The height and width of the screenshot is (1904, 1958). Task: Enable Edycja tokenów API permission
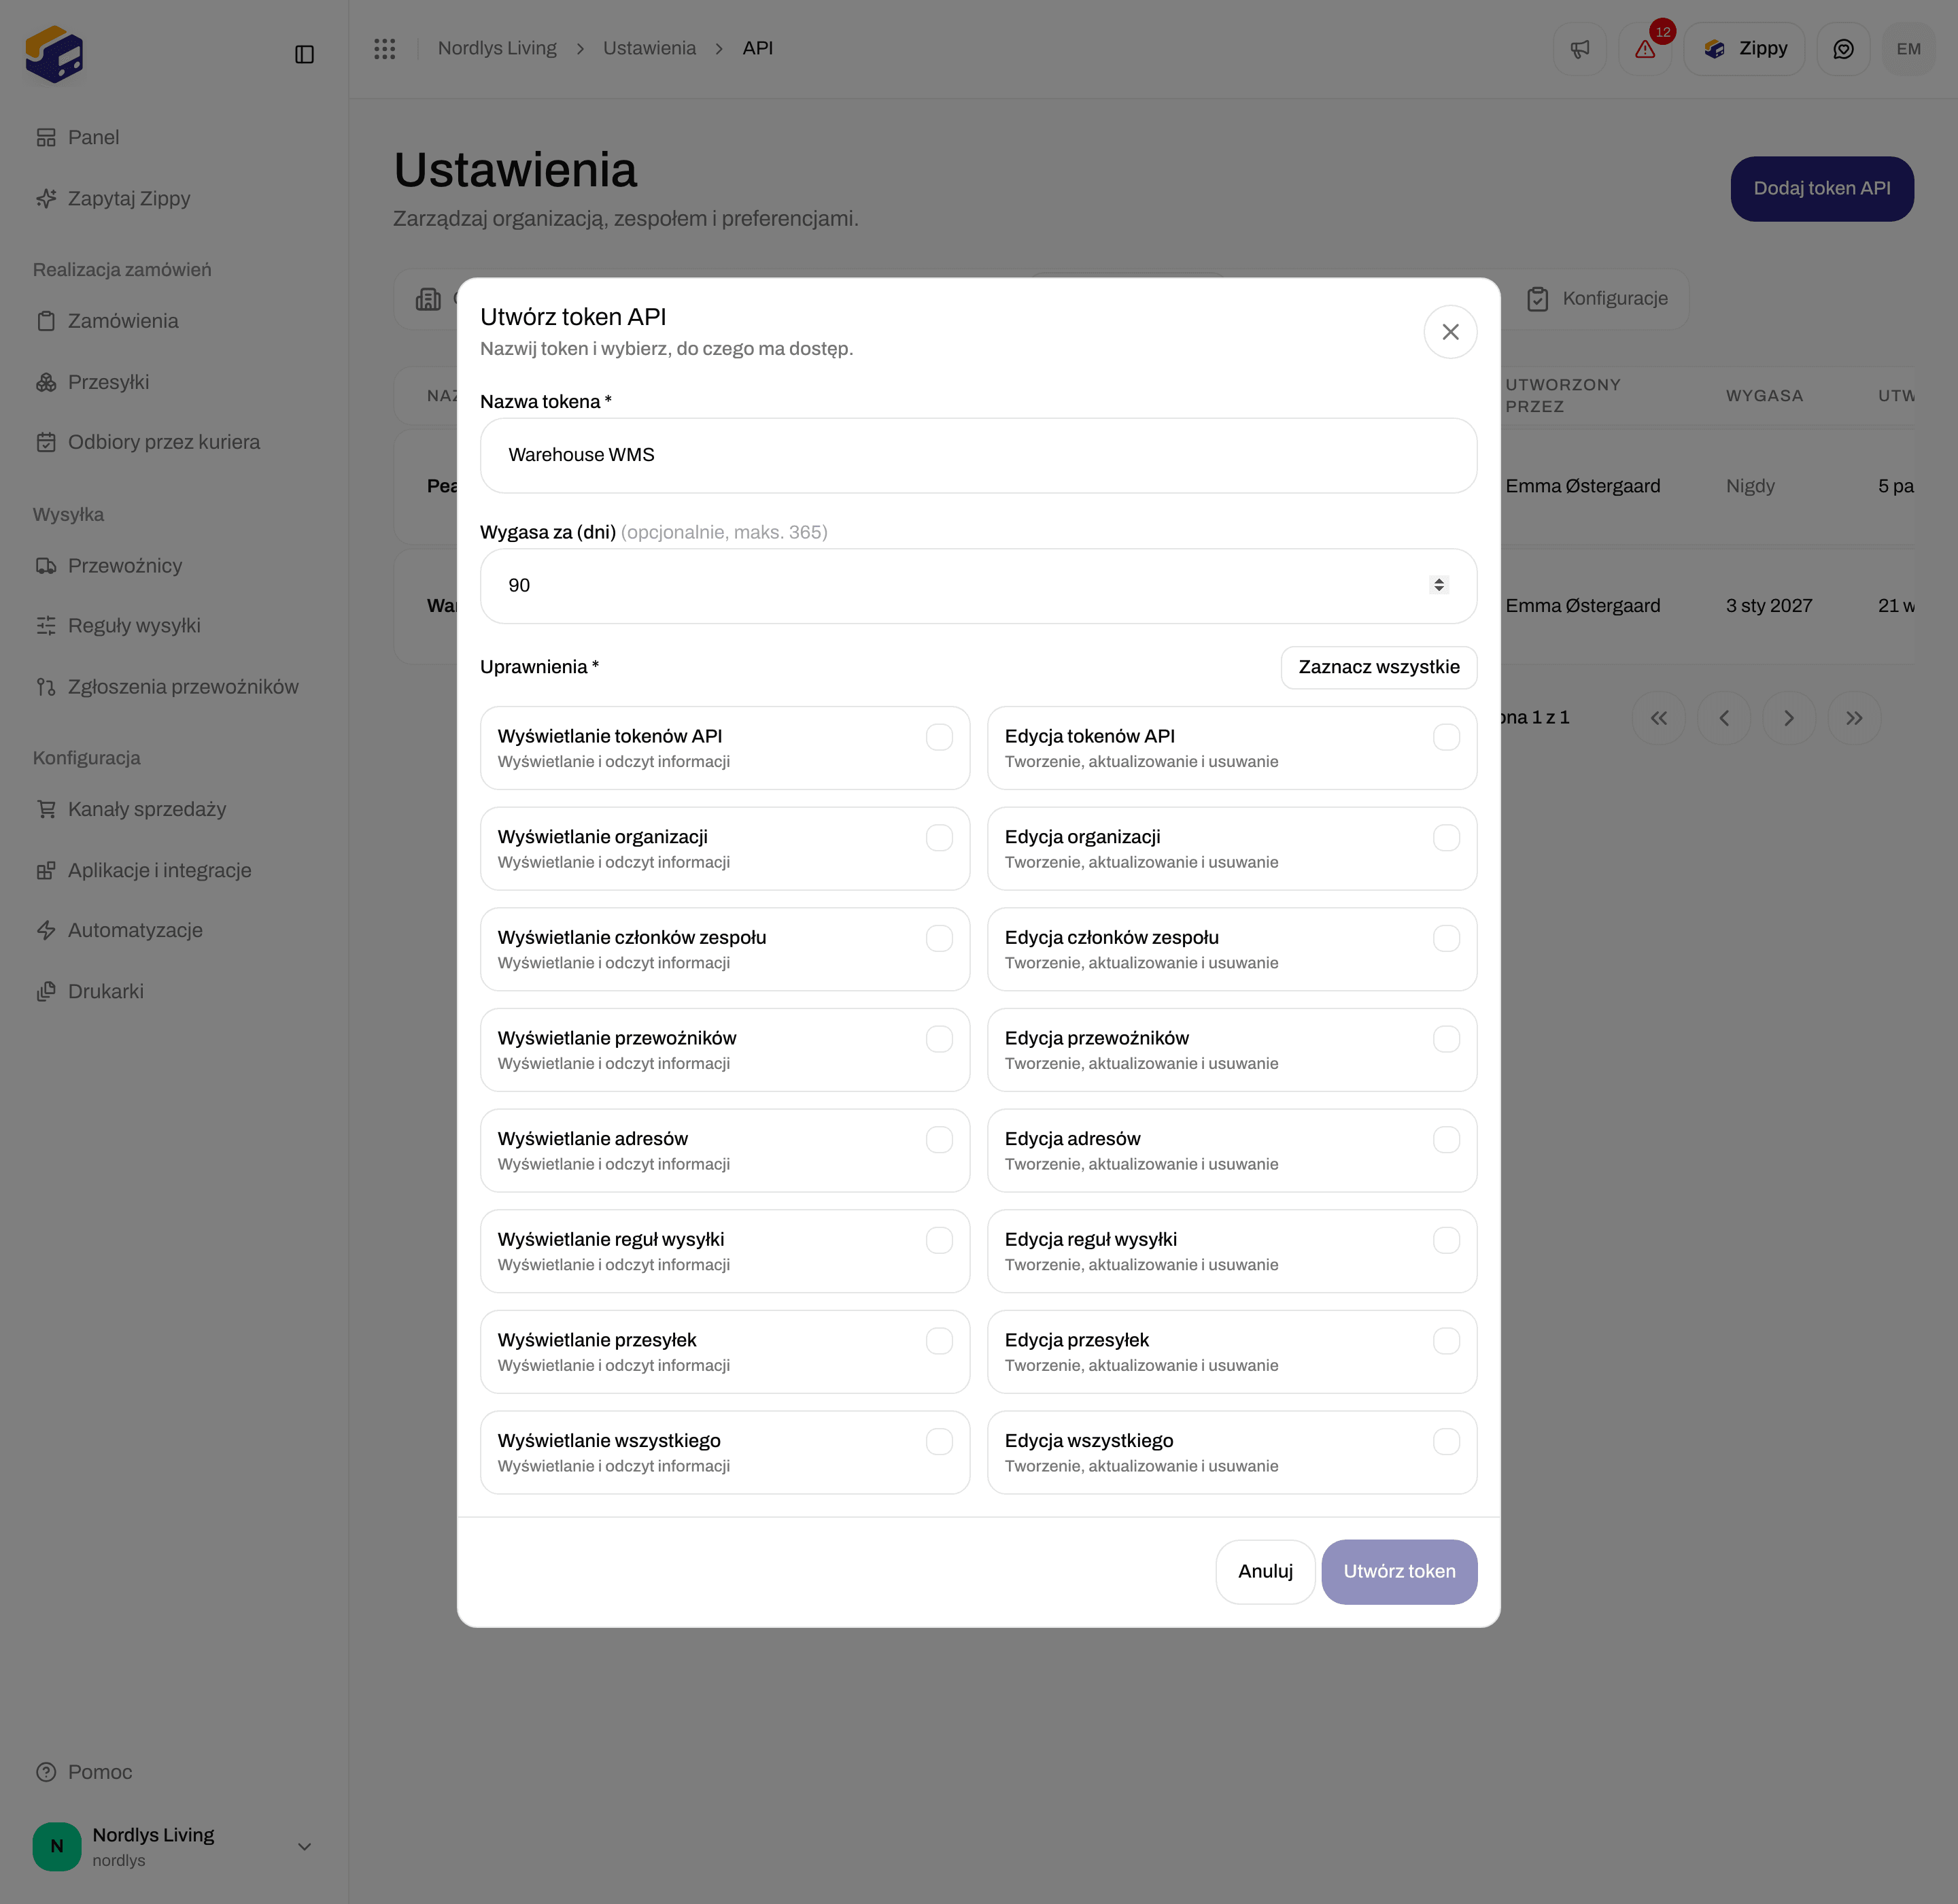pos(1446,737)
